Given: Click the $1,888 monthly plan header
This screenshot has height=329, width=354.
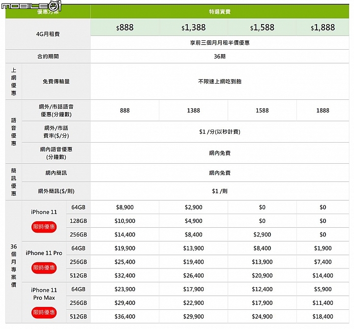Looking at the screenshot, I should 323,28.
